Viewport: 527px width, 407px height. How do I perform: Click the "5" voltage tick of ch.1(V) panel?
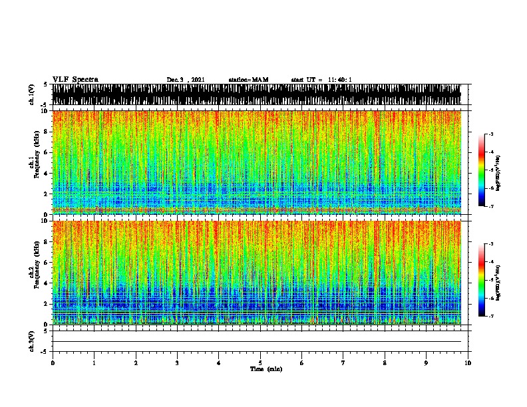(x=45, y=84)
